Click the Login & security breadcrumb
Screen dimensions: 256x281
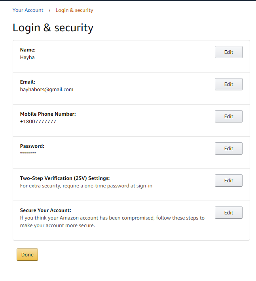click(x=74, y=10)
